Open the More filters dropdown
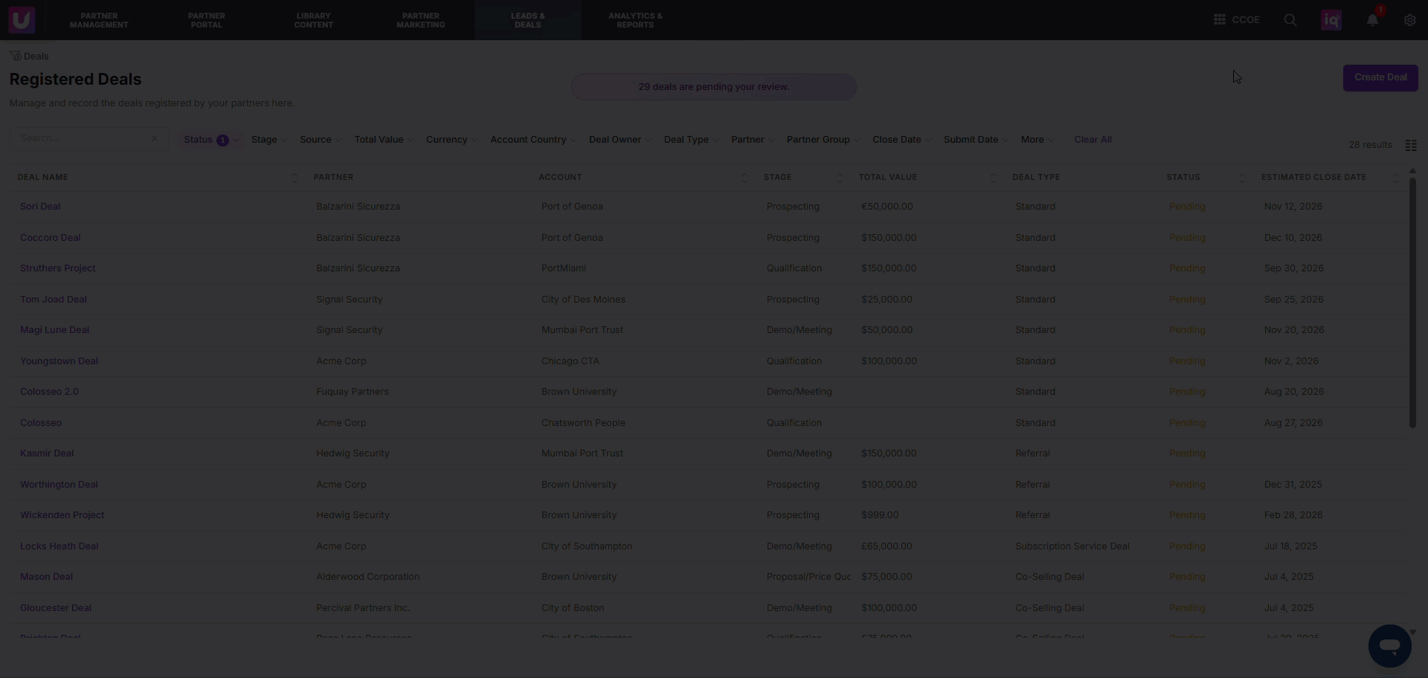The image size is (1428, 678). pos(1038,140)
